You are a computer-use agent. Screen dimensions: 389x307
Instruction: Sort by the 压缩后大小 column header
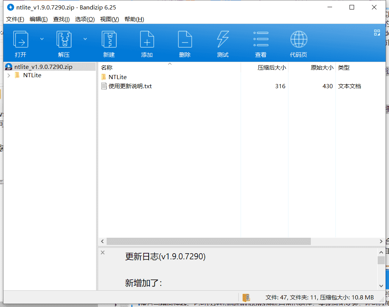click(x=265, y=67)
